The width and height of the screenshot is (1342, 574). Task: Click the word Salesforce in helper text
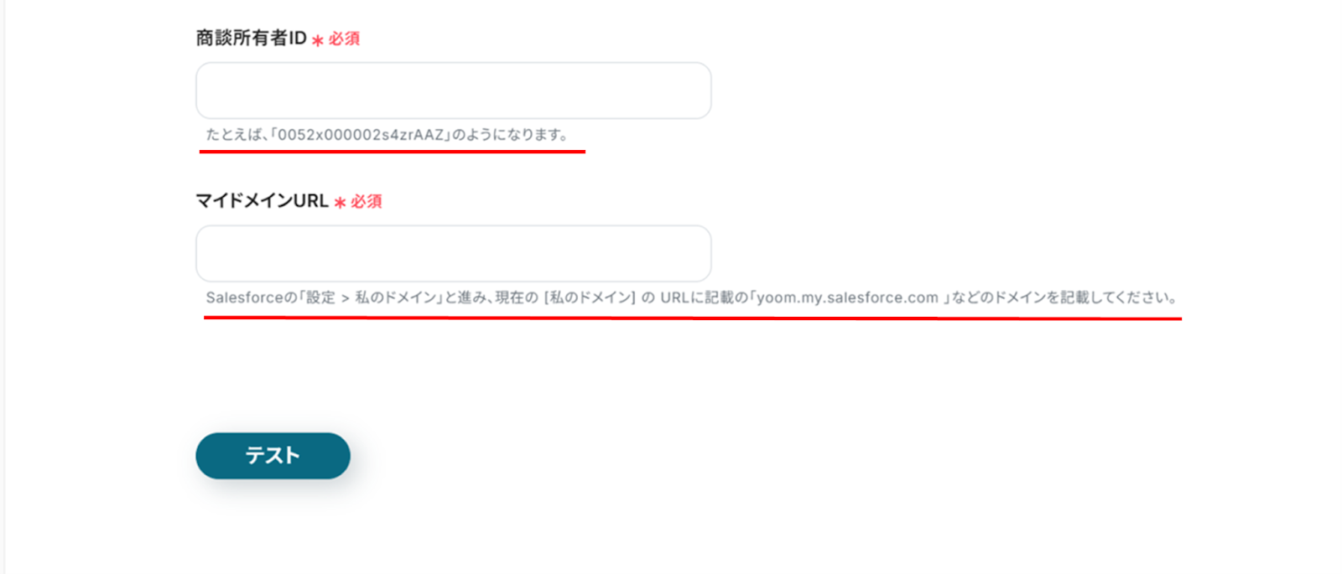[245, 297]
